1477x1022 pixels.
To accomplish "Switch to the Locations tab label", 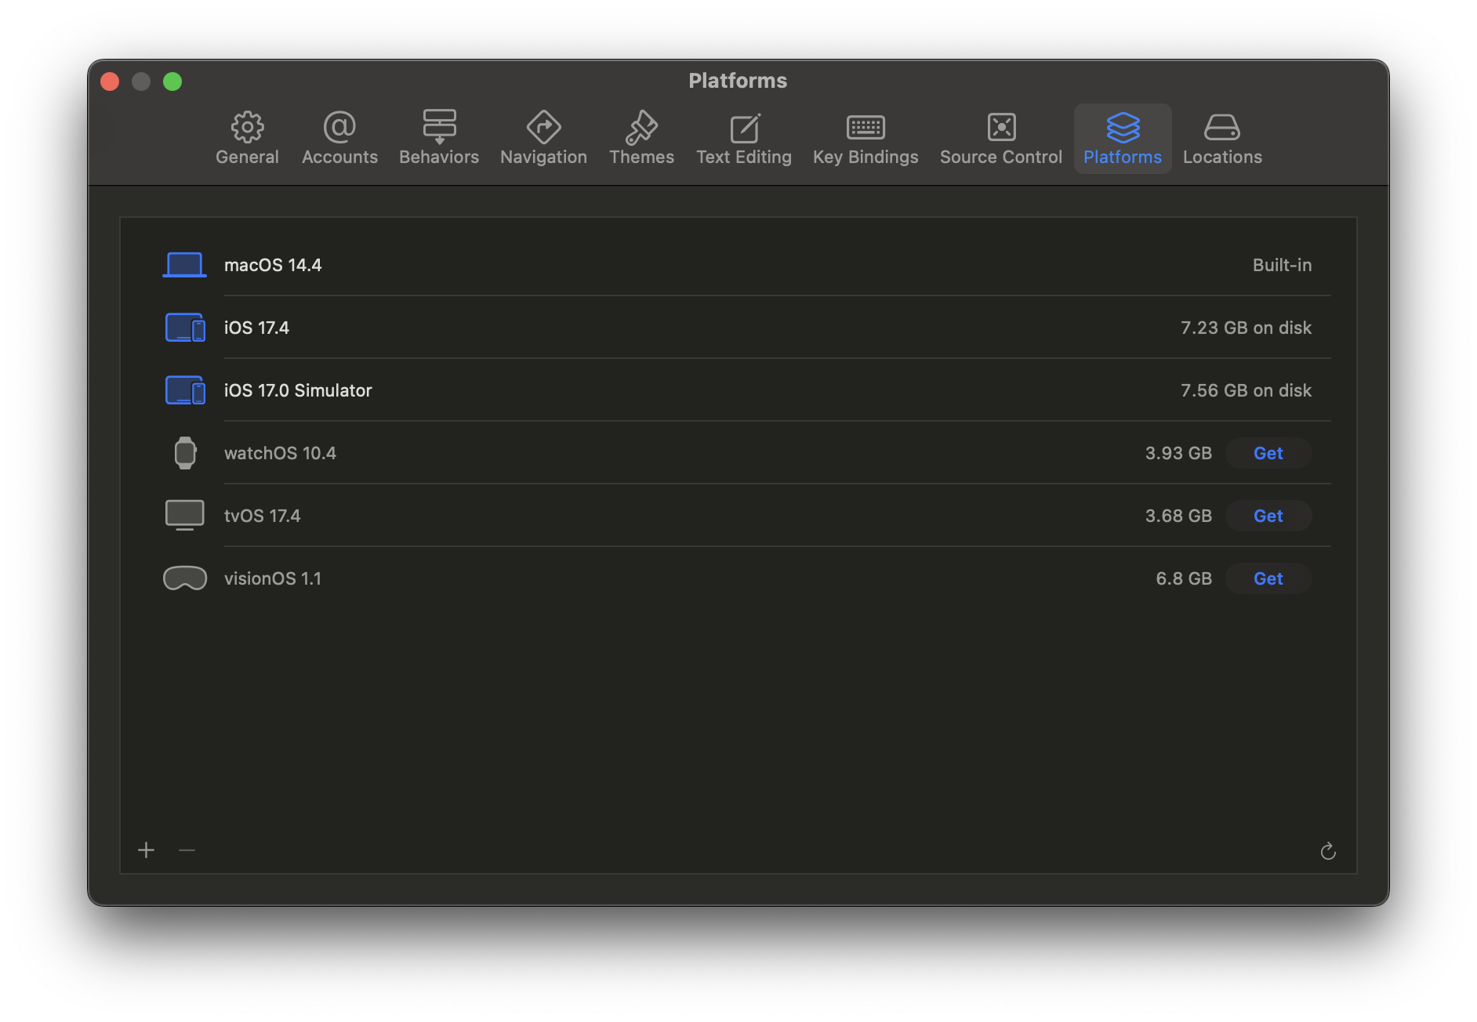I will (x=1222, y=157).
